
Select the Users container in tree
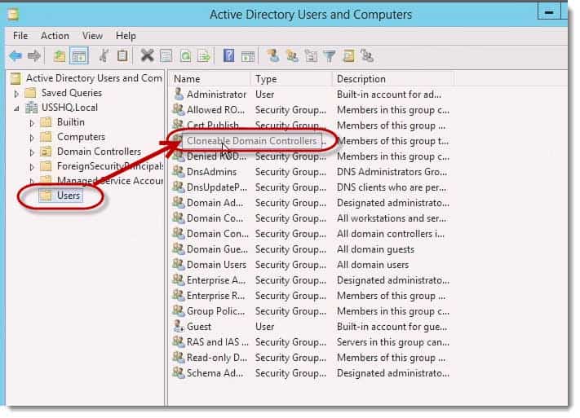tap(68, 196)
